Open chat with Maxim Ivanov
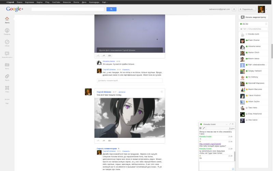The image size is (273, 171). (x=253, y=59)
